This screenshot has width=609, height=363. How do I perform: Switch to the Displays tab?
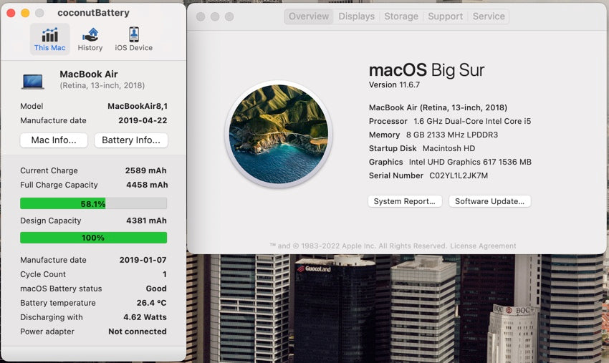pos(356,16)
